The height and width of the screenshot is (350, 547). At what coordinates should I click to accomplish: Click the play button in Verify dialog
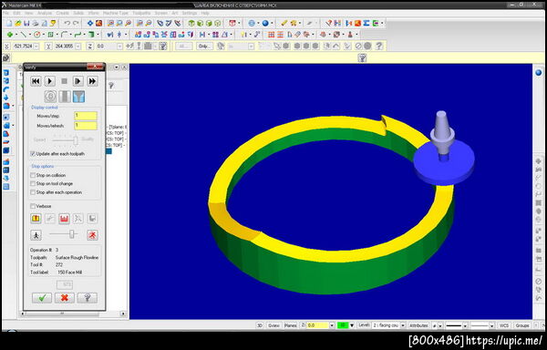[49, 81]
